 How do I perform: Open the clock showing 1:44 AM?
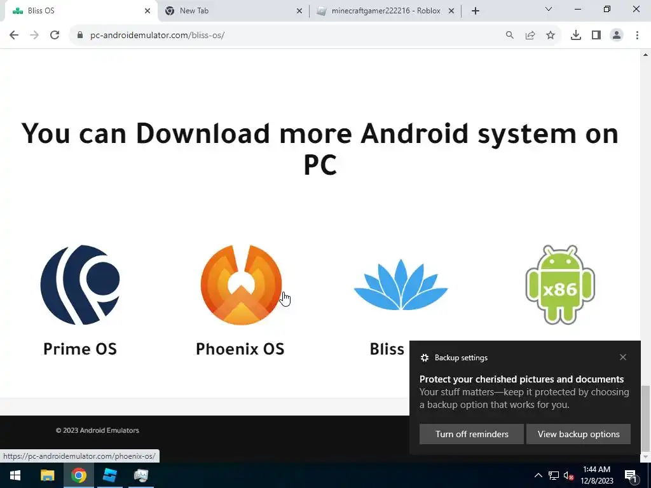click(596, 475)
